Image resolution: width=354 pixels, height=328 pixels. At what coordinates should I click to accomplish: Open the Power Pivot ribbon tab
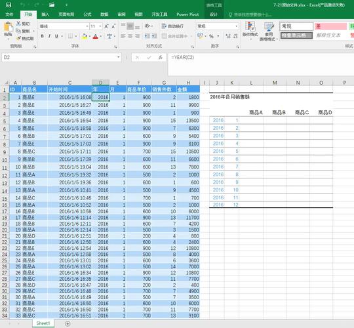click(x=187, y=14)
